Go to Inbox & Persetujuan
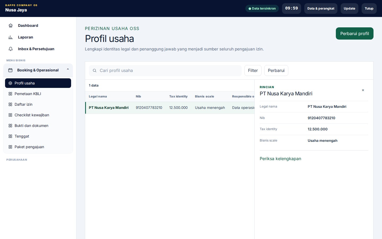Image resolution: width=382 pixels, height=239 pixels. pos(38,49)
